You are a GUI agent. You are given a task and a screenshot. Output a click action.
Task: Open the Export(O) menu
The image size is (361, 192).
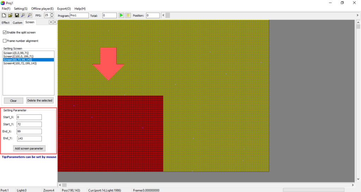click(x=64, y=9)
